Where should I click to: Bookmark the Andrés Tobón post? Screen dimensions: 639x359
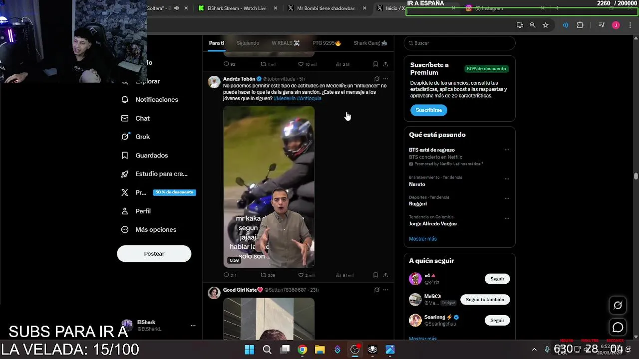(x=375, y=275)
